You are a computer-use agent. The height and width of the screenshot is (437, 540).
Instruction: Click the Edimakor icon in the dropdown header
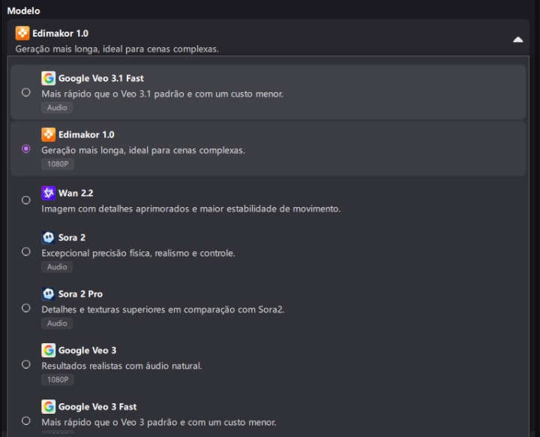pos(22,33)
